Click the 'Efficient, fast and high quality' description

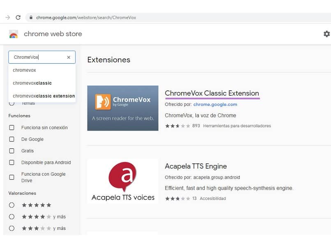[x=229, y=188]
